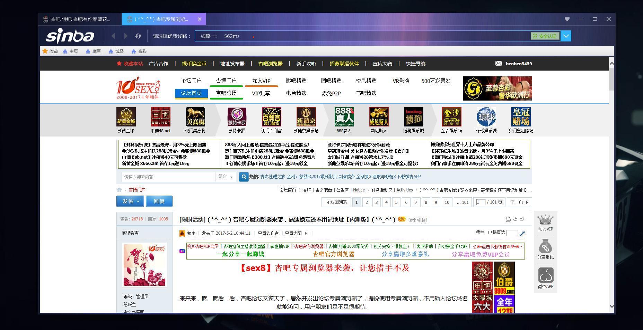Click the 至尊杏彩 banner image
Screen dimensions: 643x330
pos(497,88)
